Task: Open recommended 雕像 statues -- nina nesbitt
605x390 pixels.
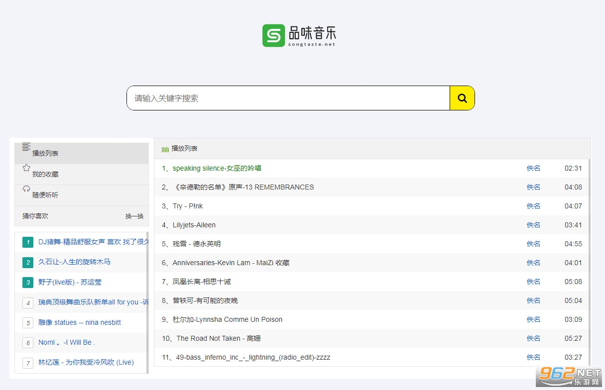Action: coord(80,322)
